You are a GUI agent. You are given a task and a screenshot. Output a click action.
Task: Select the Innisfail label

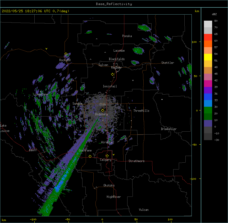[110, 86]
